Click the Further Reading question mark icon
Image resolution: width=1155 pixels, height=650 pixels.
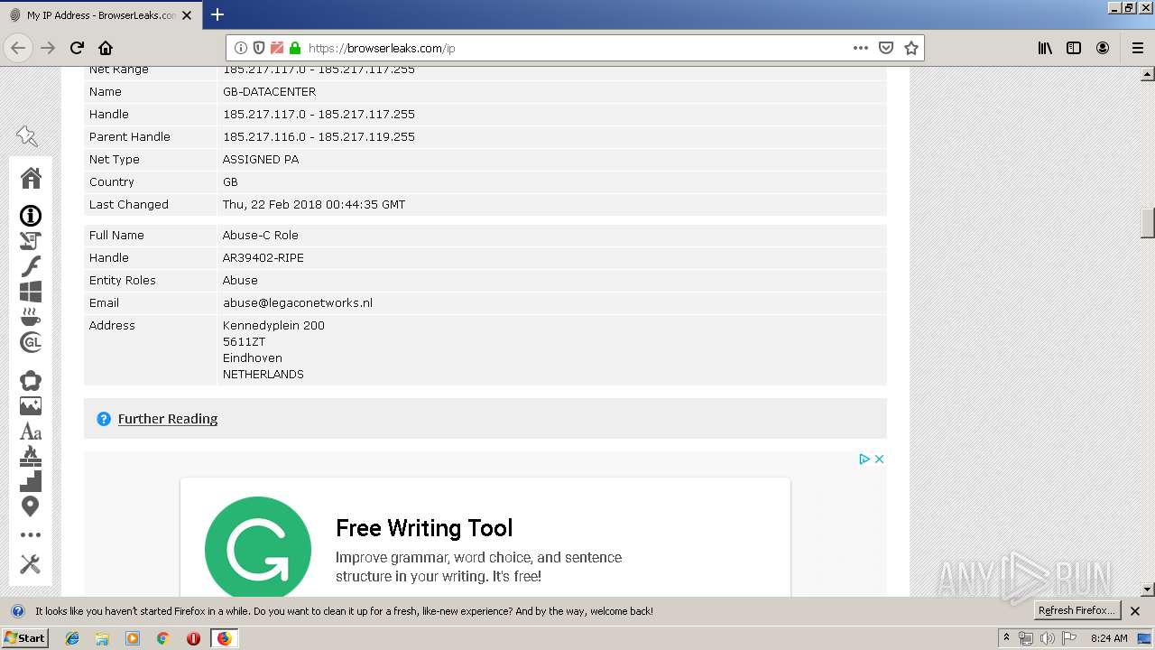click(104, 419)
